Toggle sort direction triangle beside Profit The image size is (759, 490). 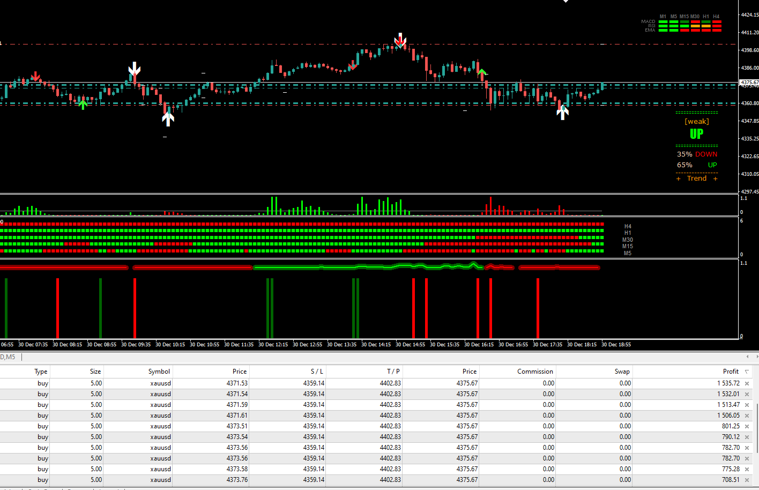747,372
